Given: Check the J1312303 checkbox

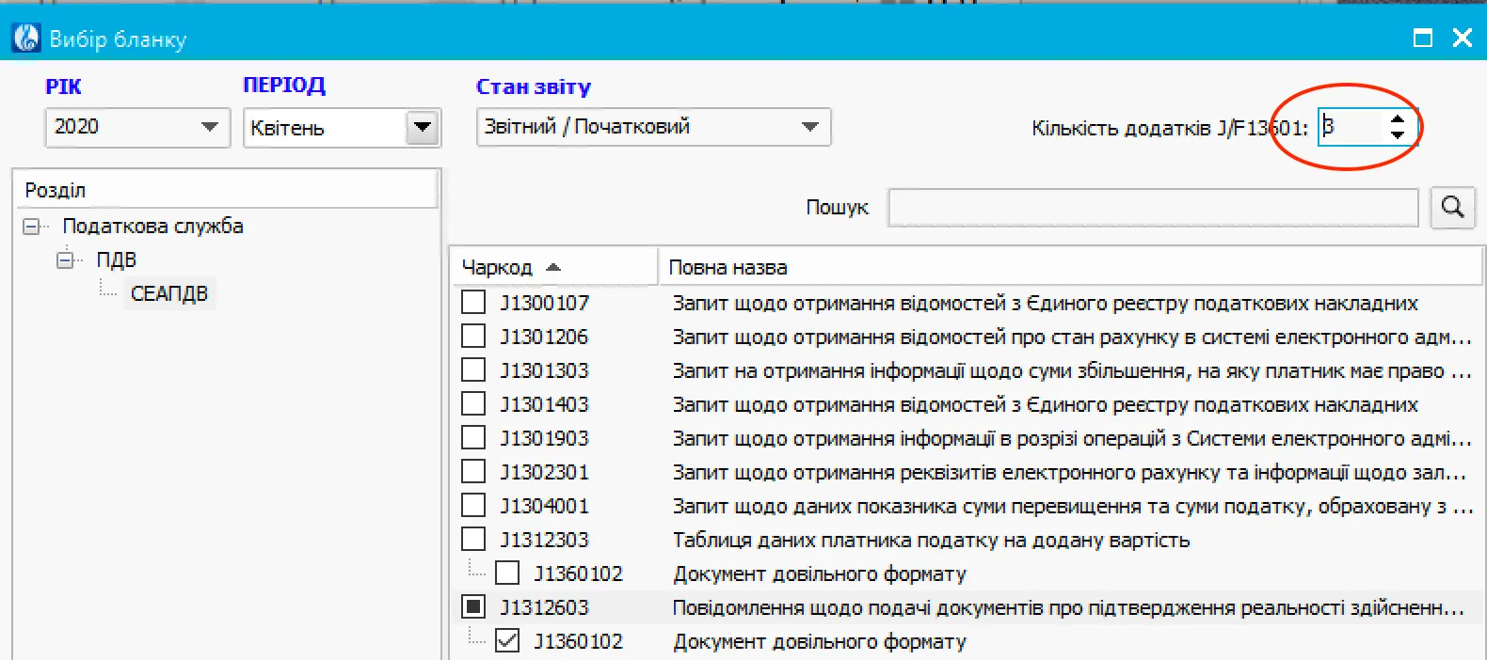Looking at the screenshot, I should point(473,540).
